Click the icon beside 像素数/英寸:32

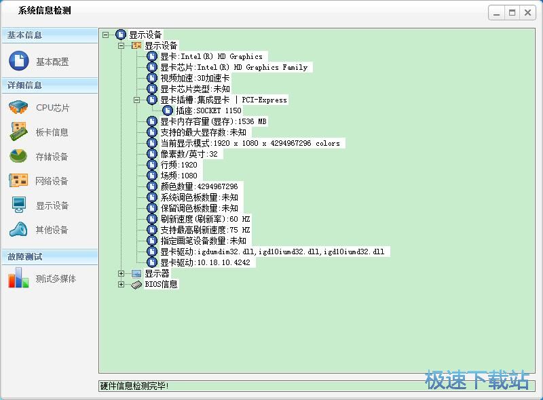point(152,154)
